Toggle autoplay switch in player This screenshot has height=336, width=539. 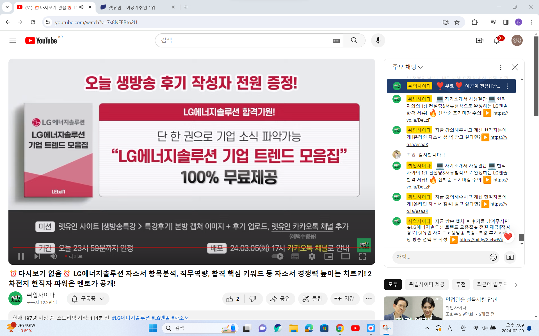(x=277, y=256)
